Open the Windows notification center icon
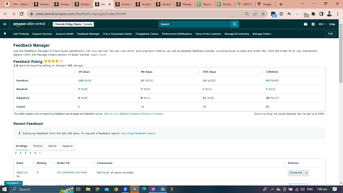 335,189
